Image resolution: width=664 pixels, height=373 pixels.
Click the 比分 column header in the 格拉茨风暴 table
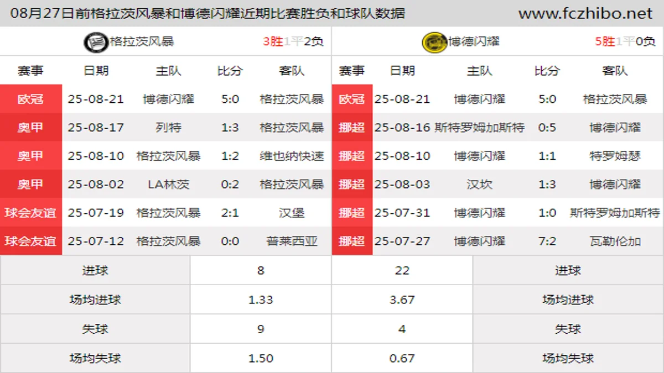point(230,71)
